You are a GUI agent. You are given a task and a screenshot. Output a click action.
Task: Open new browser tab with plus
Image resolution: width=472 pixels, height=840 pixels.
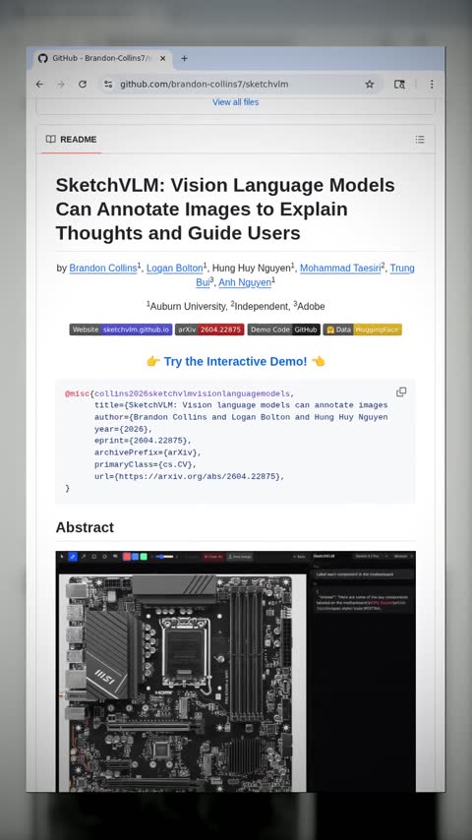pos(184,58)
